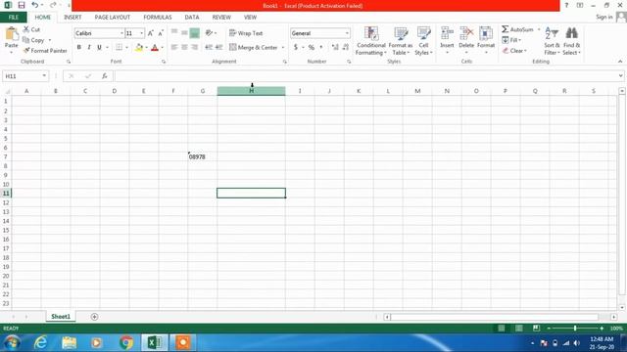This screenshot has width=627, height=352.
Task: Toggle Italic formatting
Action: [x=89, y=47]
